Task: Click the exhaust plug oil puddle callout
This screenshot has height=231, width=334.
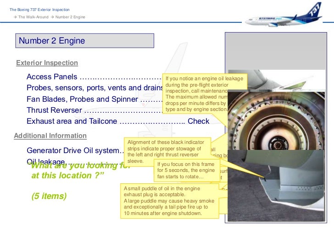Action: [x=170, y=201]
